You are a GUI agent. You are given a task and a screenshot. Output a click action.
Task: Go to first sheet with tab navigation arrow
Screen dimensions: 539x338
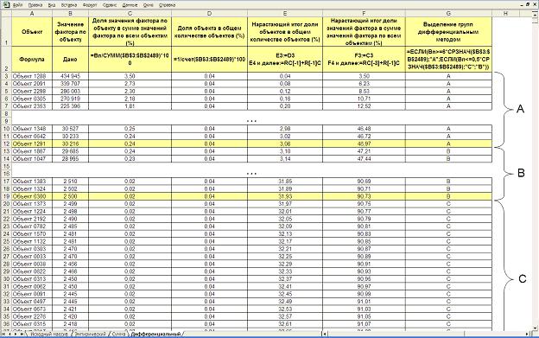pos(4,334)
